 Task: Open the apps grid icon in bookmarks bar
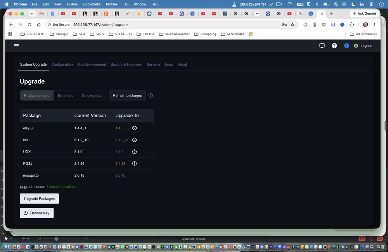point(10,34)
